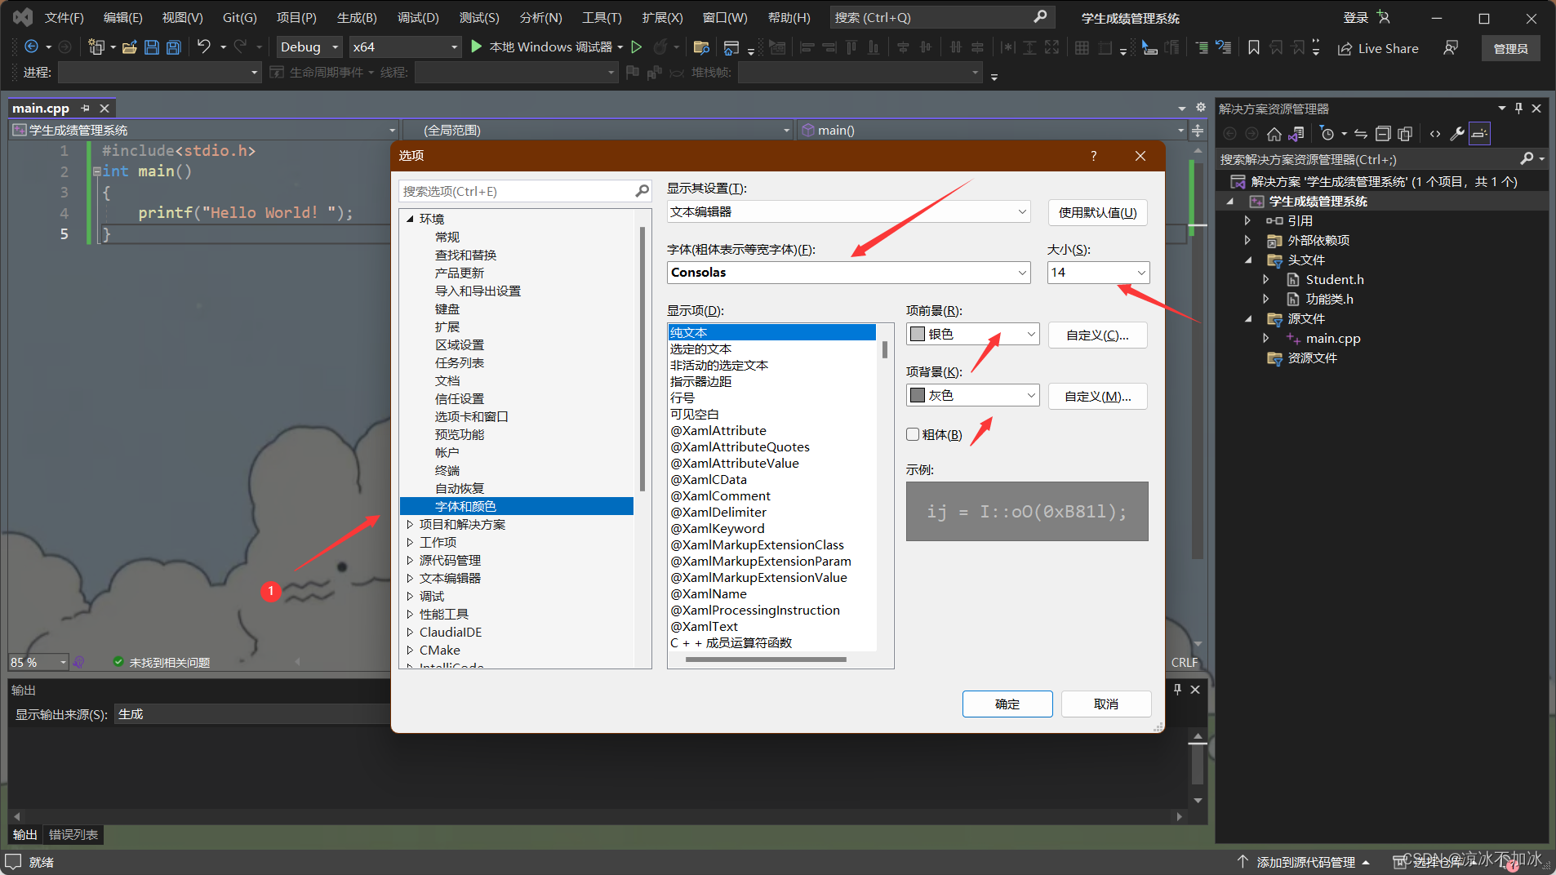Toggle the 粗体(B) bold checkbox
Image resolution: width=1556 pixels, height=875 pixels.
point(913,434)
